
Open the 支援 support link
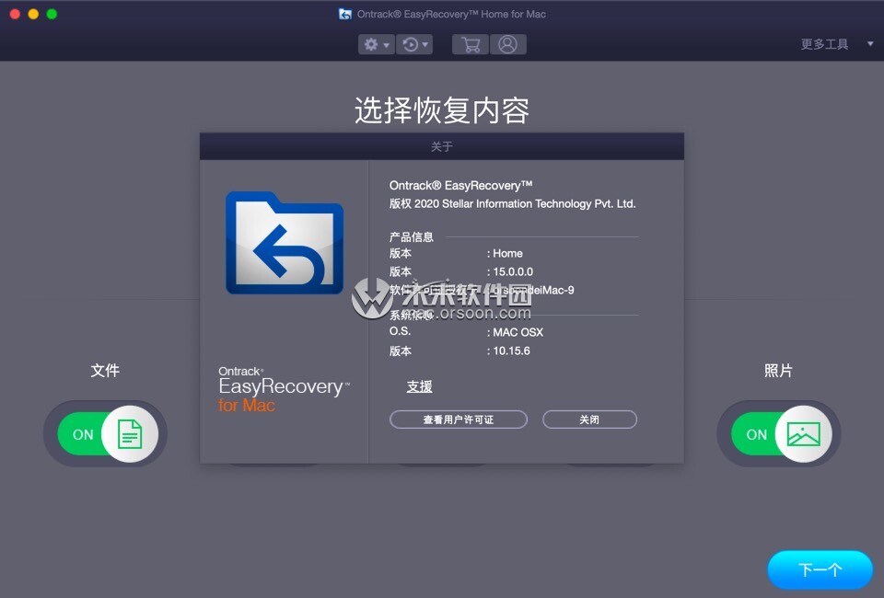(x=419, y=386)
